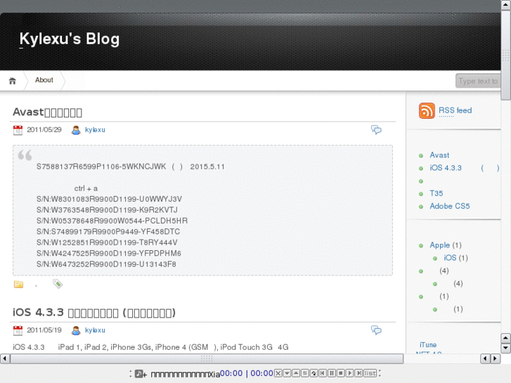
Task: Click the horizontal scrollbar right arrow
Action: pos(496,358)
